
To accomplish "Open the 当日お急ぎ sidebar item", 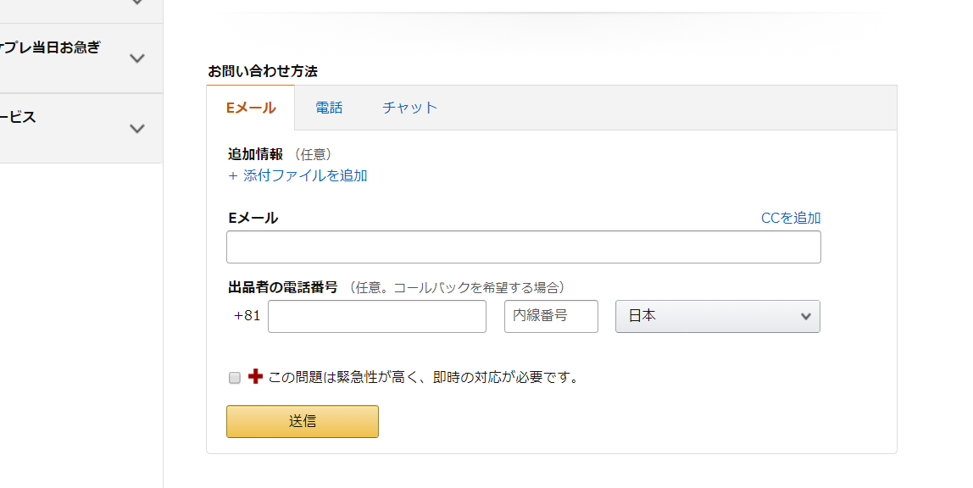I will [50, 47].
